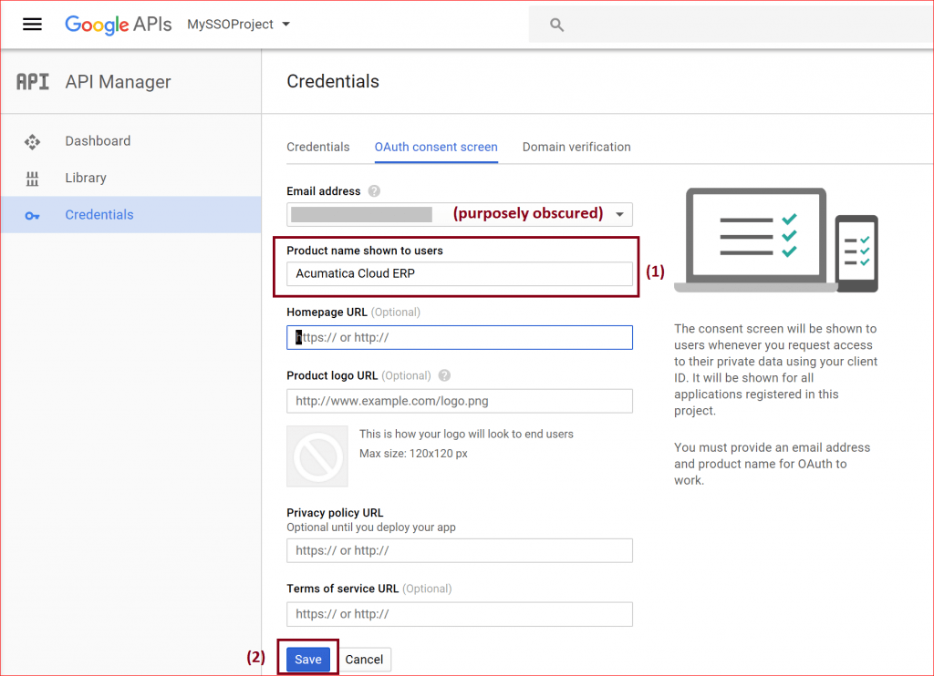Screen dimensions: 934x676
Task: Click the 'Product name shown to users' label
Action: [365, 251]
